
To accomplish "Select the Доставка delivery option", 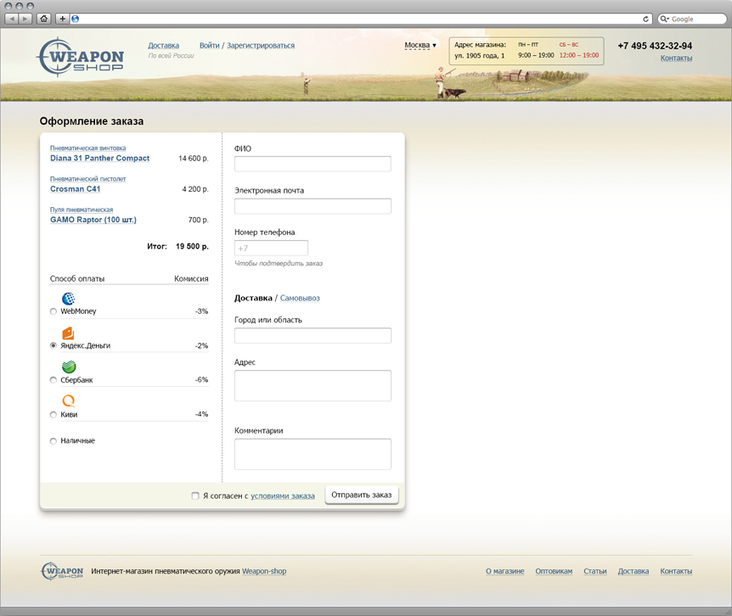I will point(253,298).
